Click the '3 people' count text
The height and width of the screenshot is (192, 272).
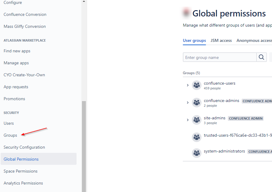[210, 123]
